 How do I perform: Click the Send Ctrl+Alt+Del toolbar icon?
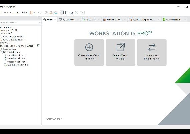click(40, 12)
